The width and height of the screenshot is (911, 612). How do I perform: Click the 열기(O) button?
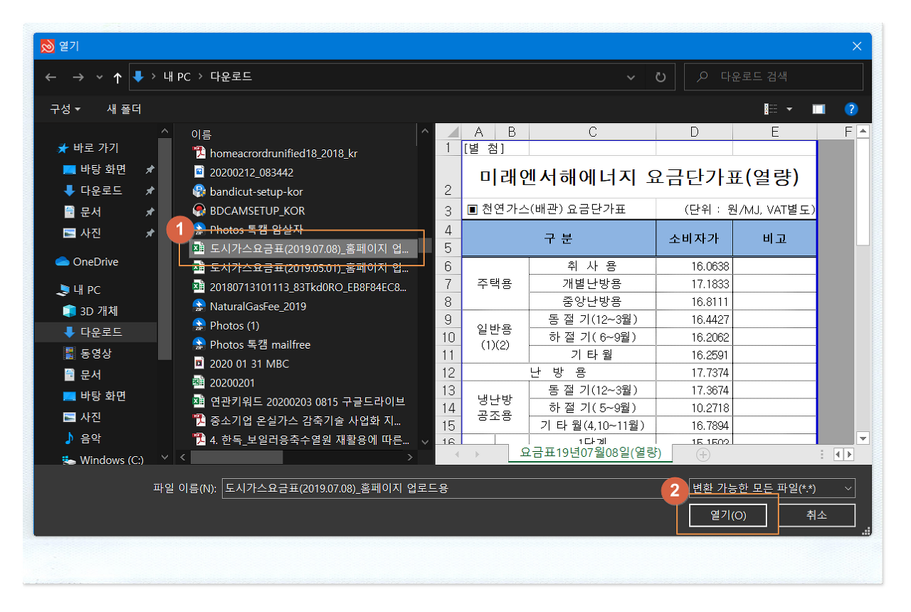point(728,515)
